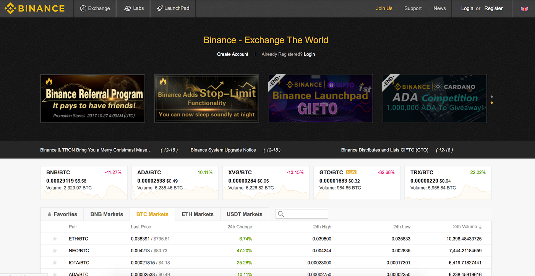This screenshot has width=535, height=276.
Task: Sort by the 24h Change column header
Action: click(x=240, y=227)
